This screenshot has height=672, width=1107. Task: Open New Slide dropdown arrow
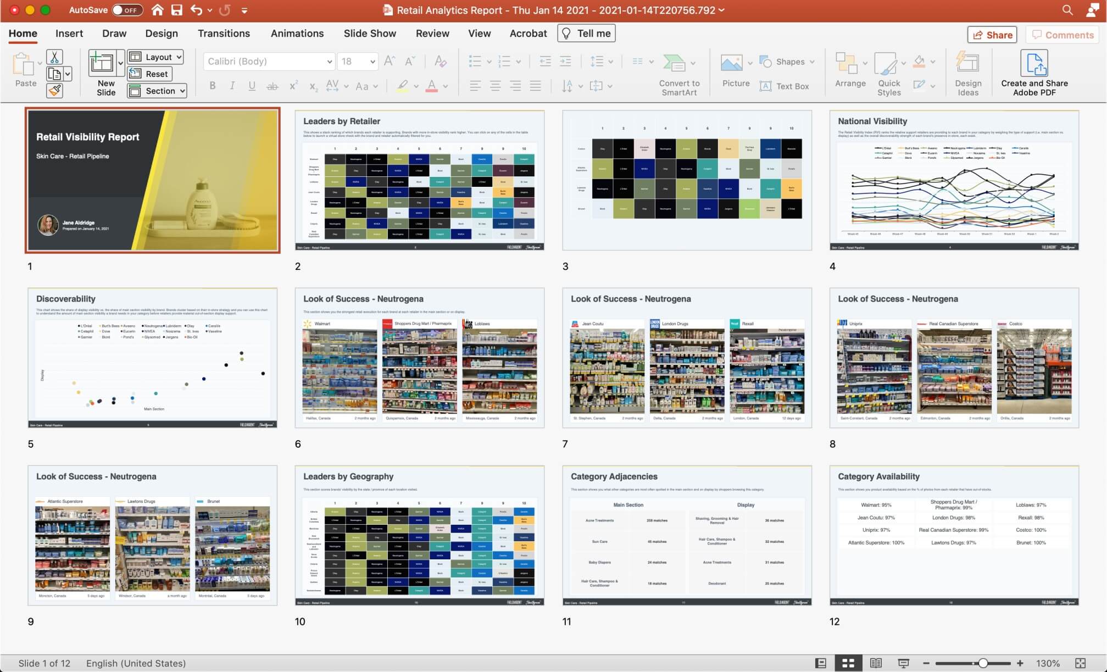121,63
